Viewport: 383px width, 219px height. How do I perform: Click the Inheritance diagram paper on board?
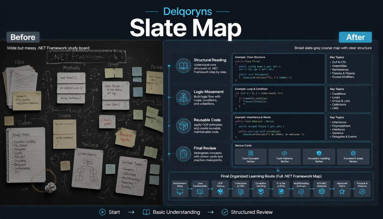pyautogui.click(x=87, y=168)
